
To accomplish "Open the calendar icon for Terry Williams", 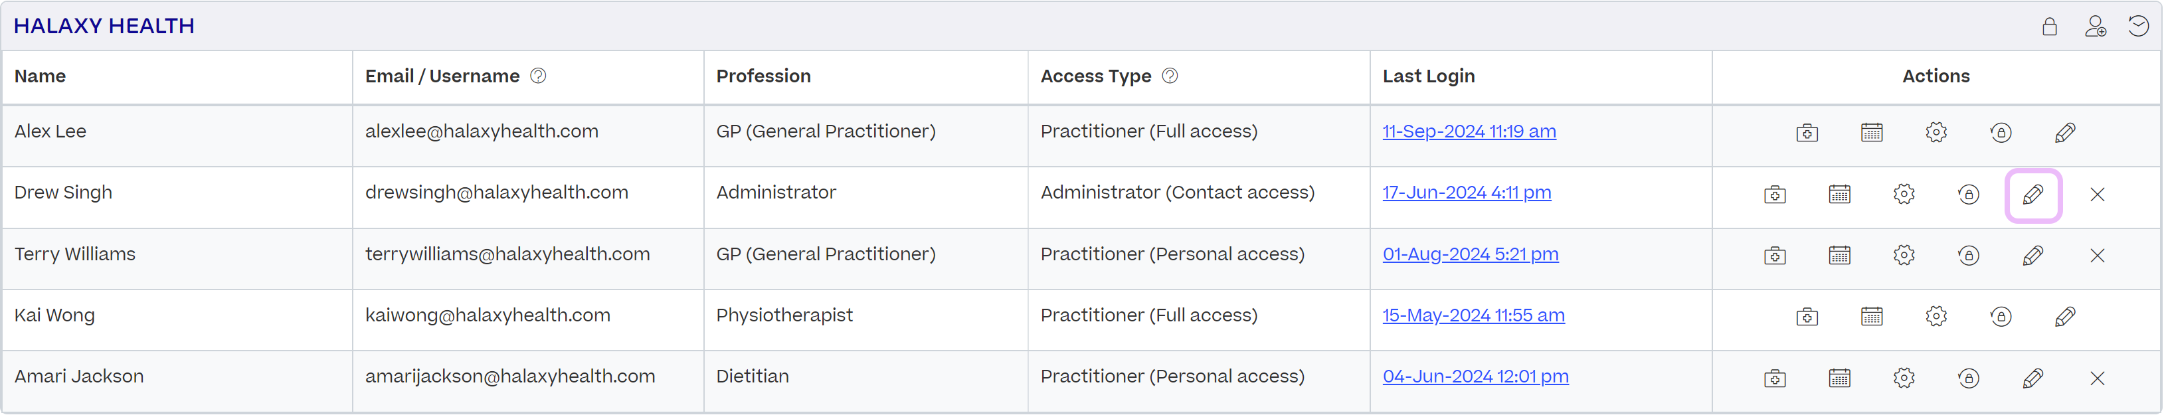I will [x=1840, y=254].
